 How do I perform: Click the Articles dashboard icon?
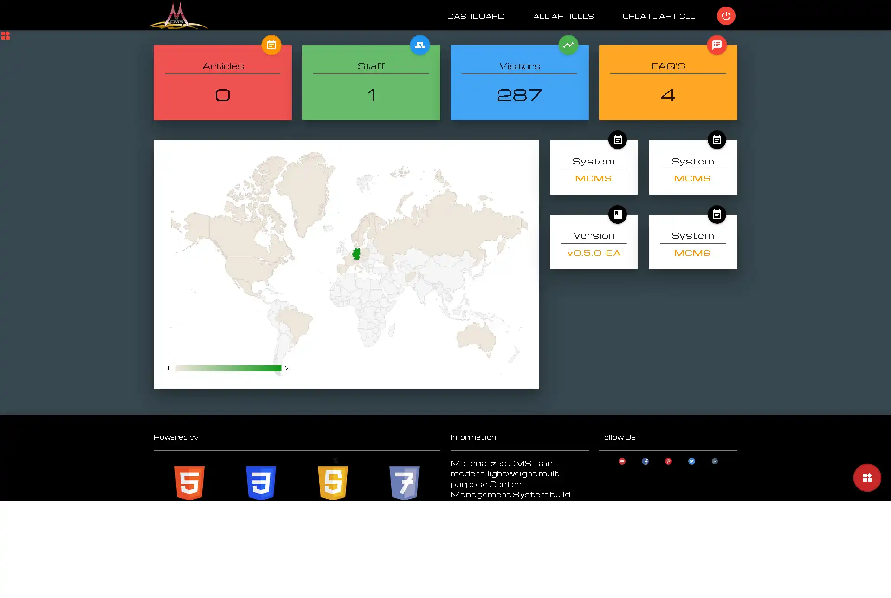tap(271, 45)
